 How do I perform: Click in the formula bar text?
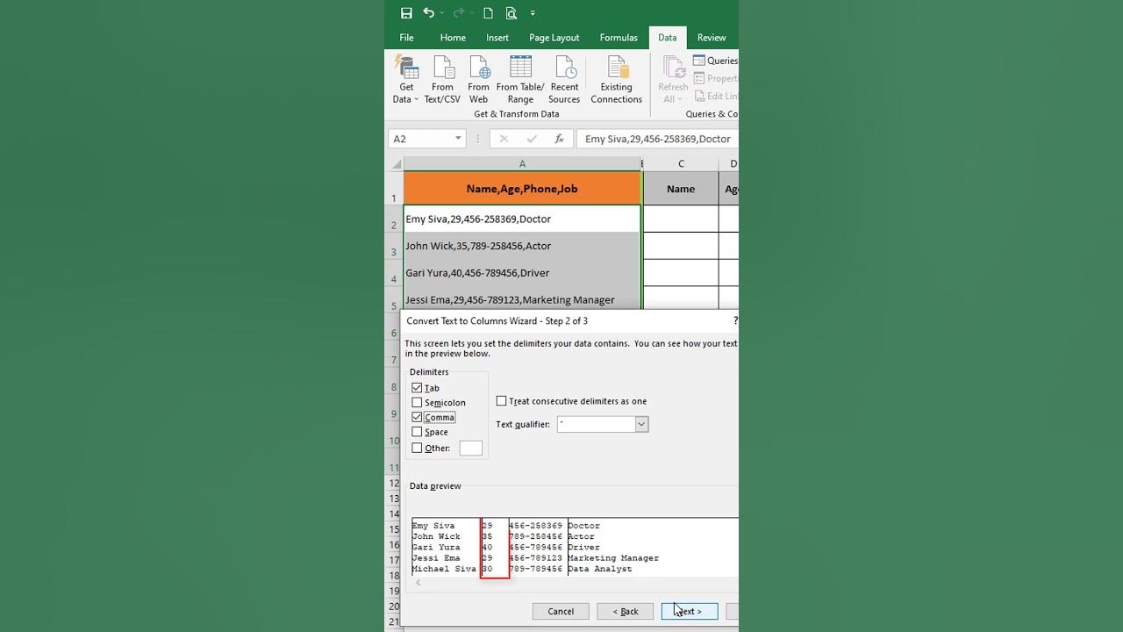click(657, 139)
